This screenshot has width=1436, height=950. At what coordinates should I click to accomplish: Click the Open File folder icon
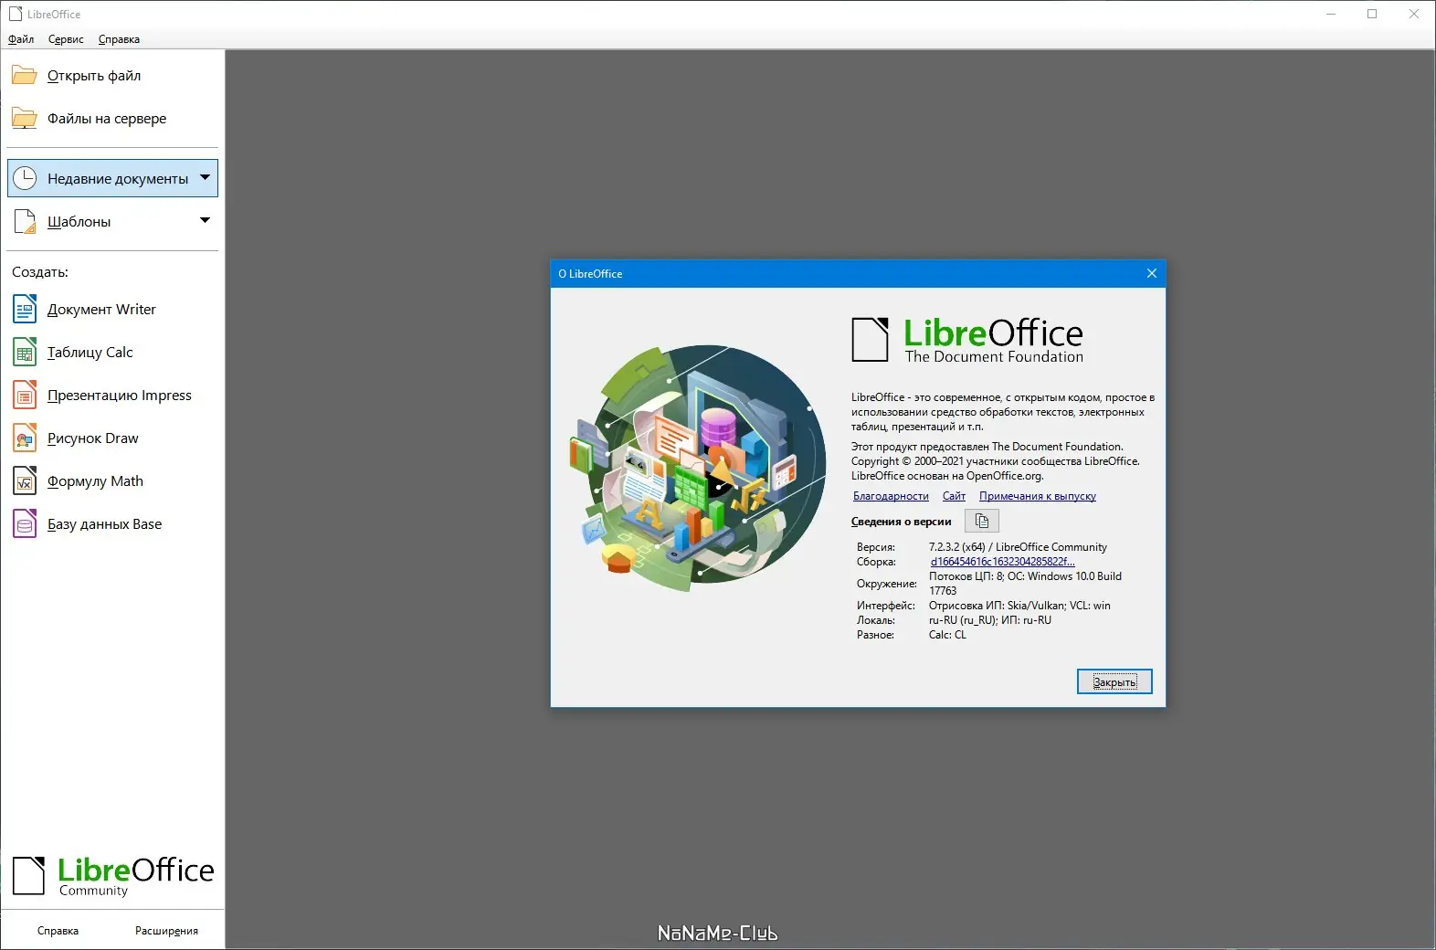[x=25, y=76]
